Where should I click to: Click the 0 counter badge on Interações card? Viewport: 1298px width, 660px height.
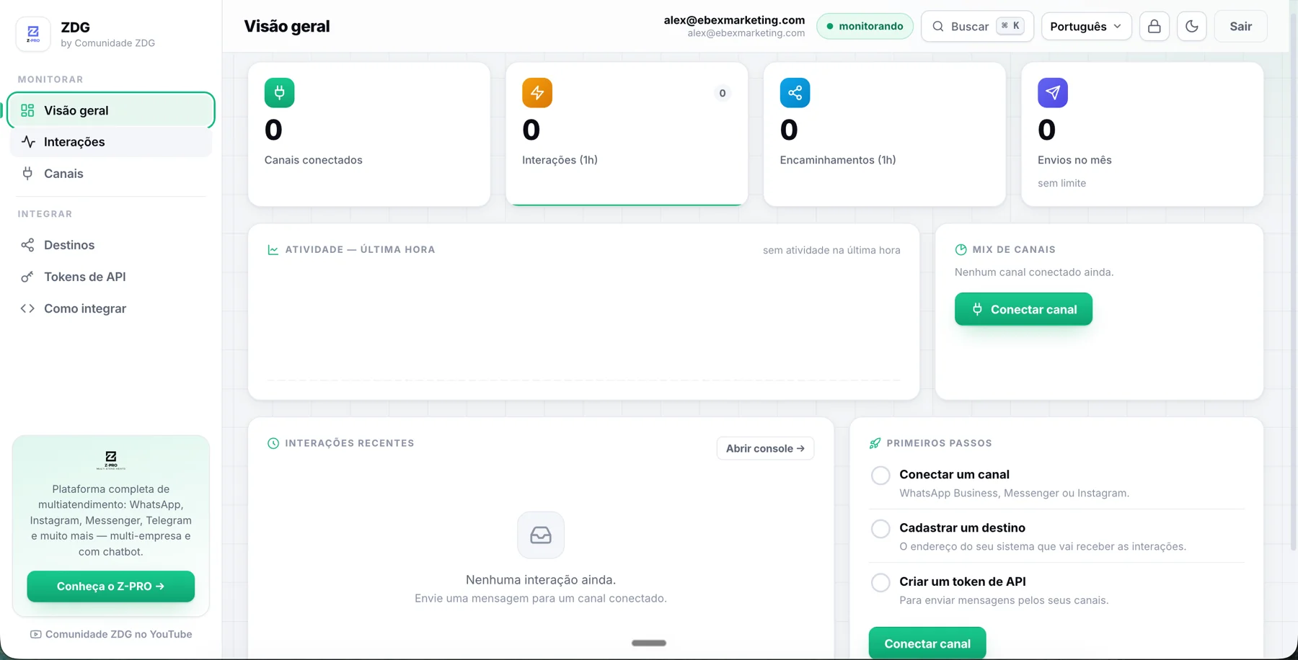[723, 93]
